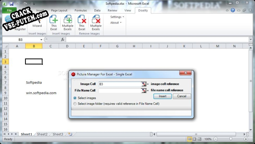Screen dimensions: 255x144
Task: Select row 12 header
Action: (5, 108)
